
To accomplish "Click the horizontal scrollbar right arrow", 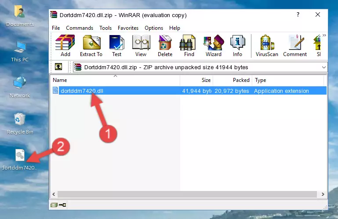I will pyautogui.click(x=323, y=194).
